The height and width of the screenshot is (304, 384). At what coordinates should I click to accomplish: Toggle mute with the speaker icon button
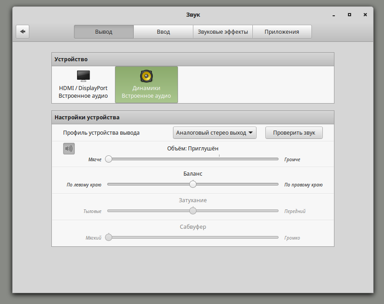coord(69,148)
